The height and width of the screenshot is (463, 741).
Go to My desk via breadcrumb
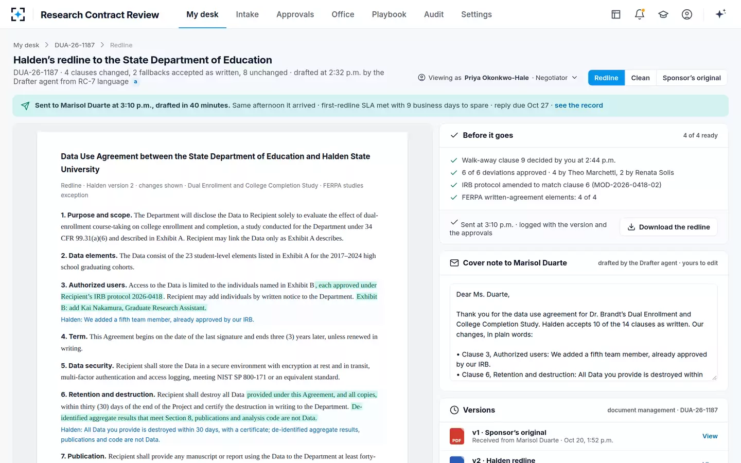coord(26,45)
